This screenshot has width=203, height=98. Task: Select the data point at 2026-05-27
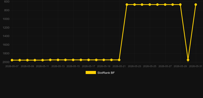click(x=165, y=5)
